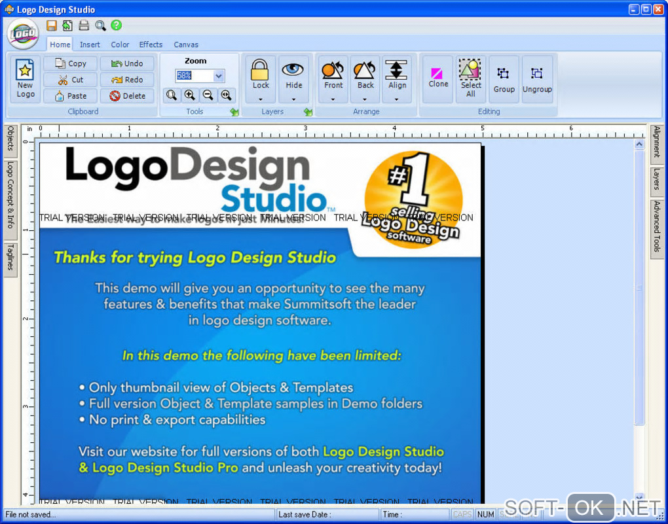Cut the selected object
This screenshot has height=524, width=668.
pos(71,80)
